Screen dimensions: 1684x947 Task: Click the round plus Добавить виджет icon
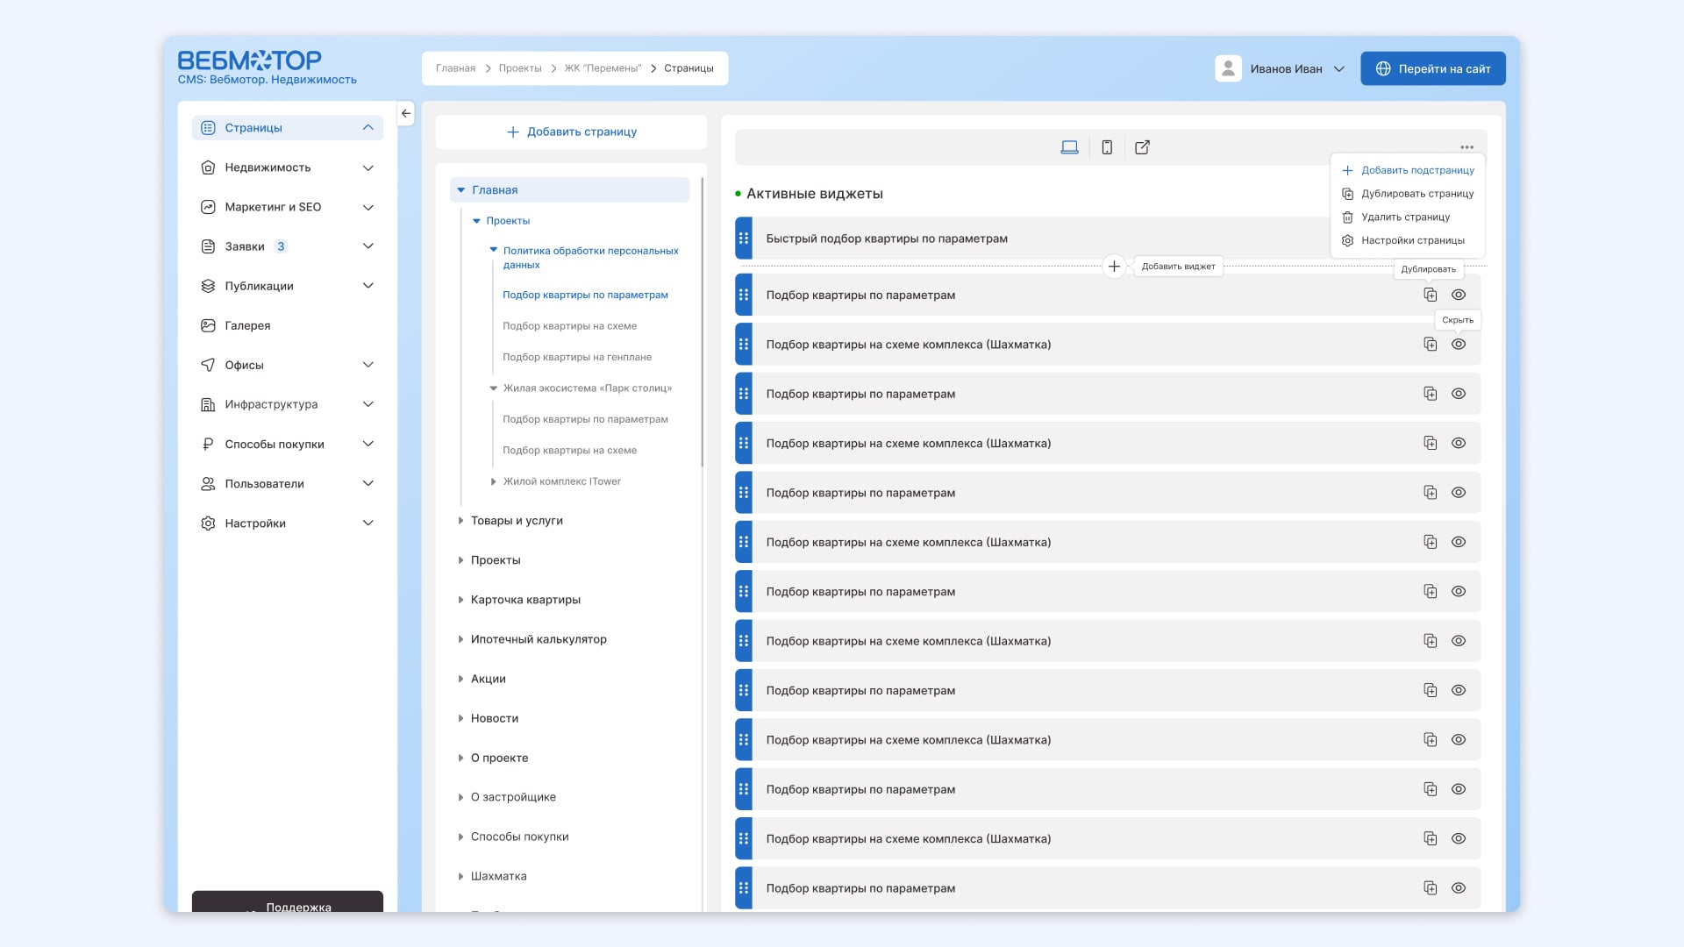pos(1114,267)
